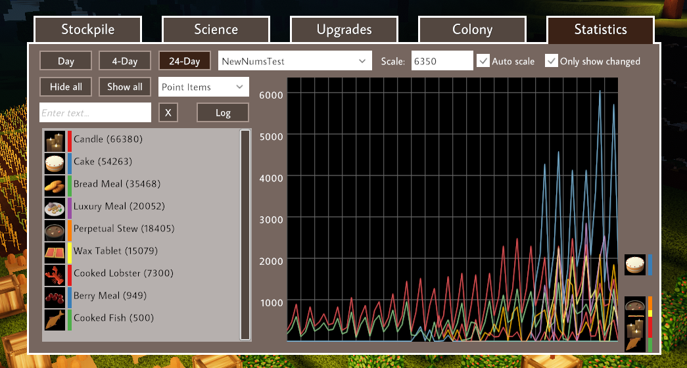Screen dimensions: 687x368
Task: Click the green swatch beside Cooked Fish (500)
Action: point(69,320)
